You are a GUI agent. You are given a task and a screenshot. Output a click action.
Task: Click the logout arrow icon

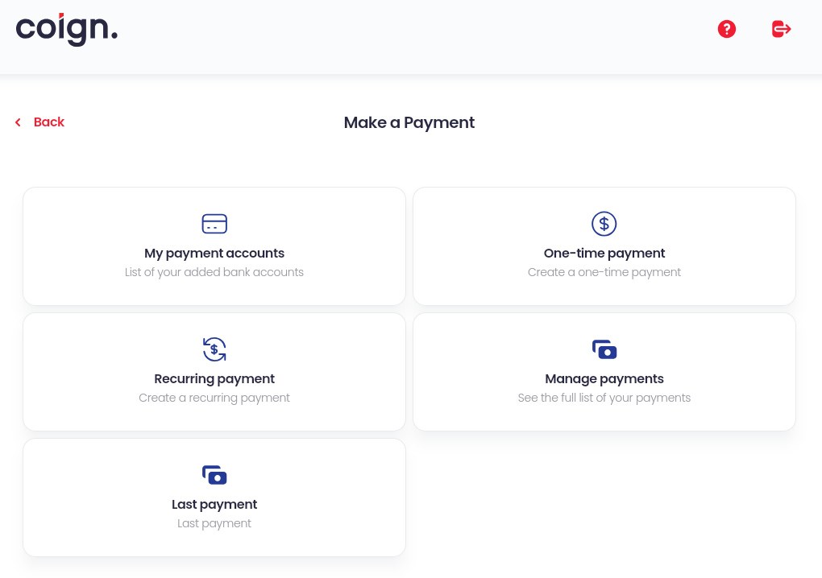pyautogui.click(x=780, y=29)
